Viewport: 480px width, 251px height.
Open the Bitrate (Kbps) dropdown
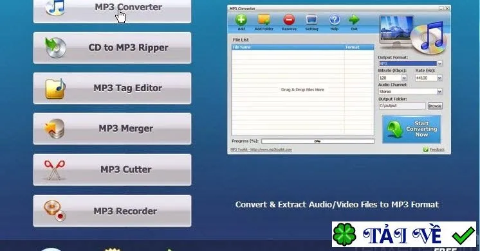(404, 78)
